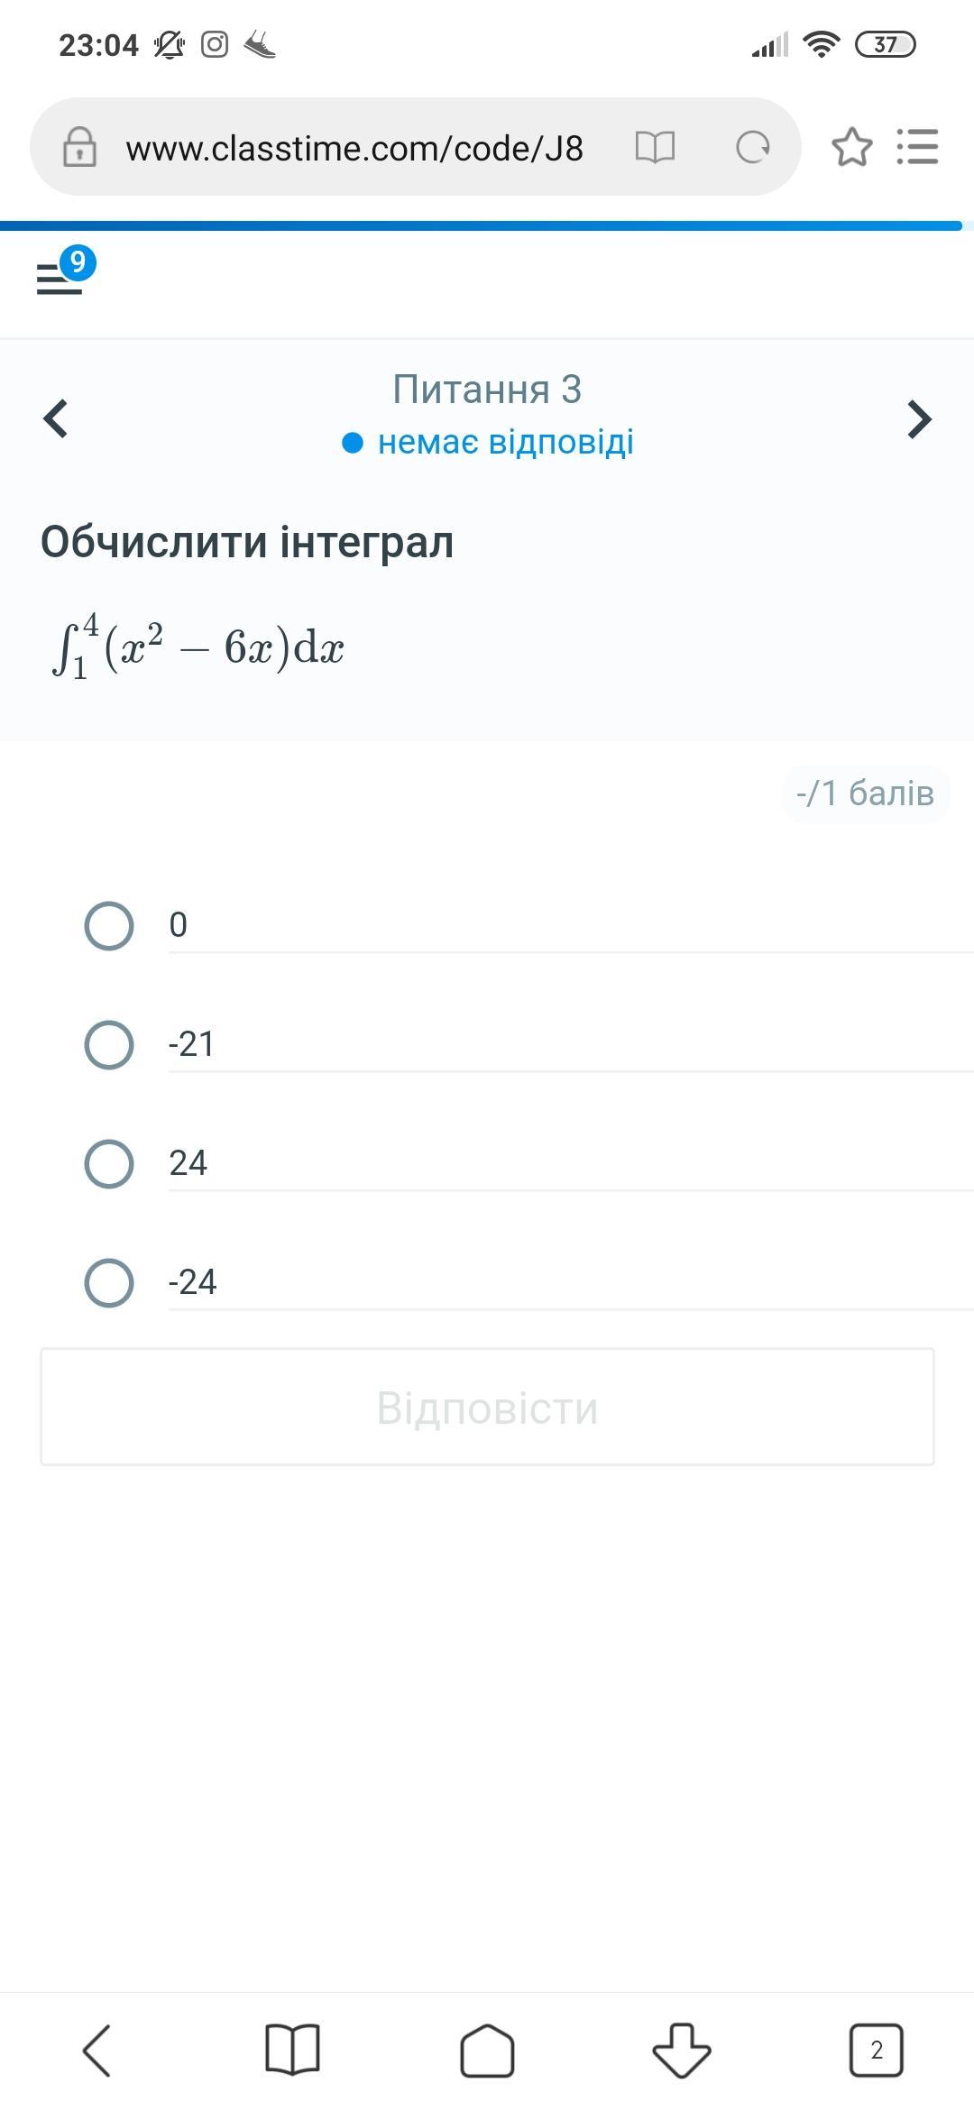Tap the Питання 3 question title
This screenshot has height=2110, width=974.
click(487, 390)
